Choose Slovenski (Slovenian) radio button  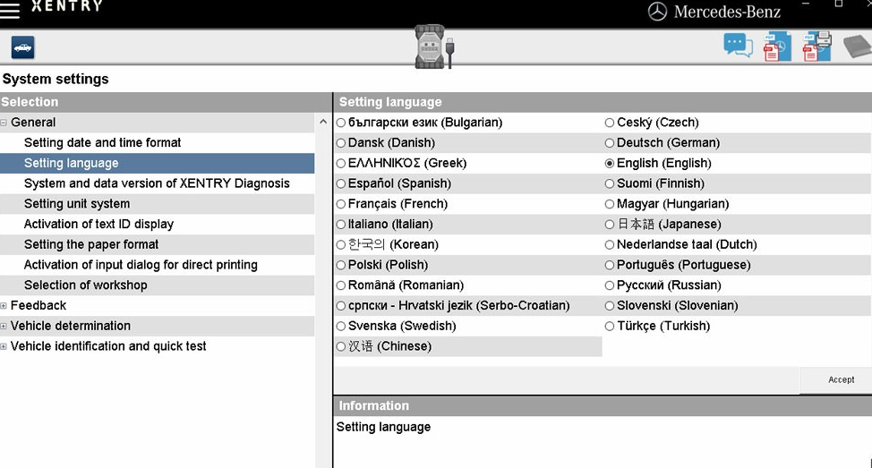click(x=610, y=306)
